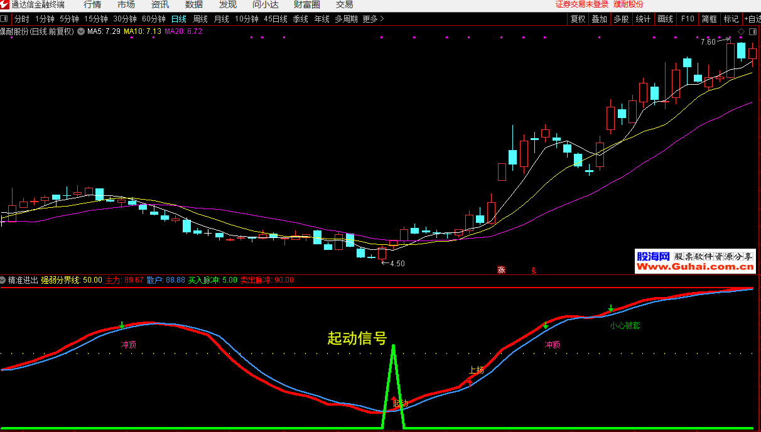
Task: Expand the main chart indicator dropdown
Action: pyautogui.click(x=81, y=31)
